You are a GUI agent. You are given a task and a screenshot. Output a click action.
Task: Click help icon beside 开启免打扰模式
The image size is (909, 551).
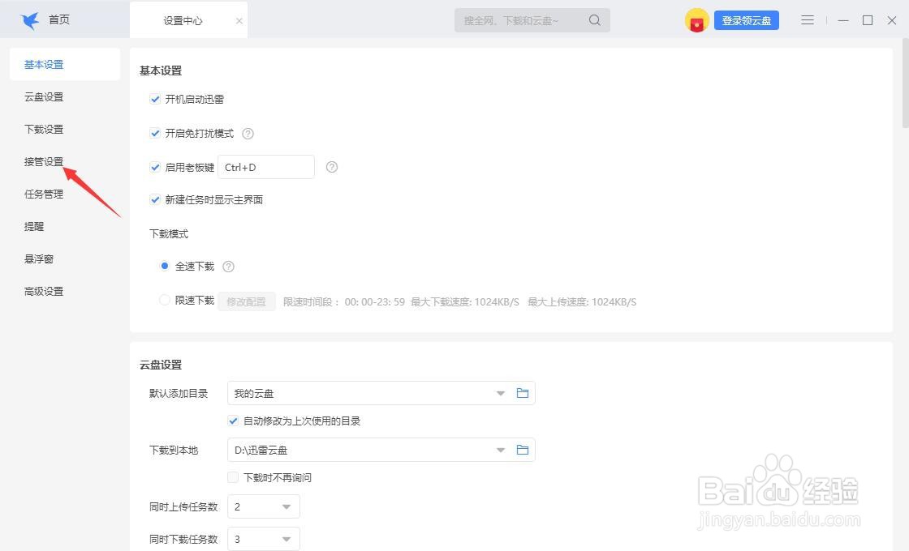[x=248, y=134]
